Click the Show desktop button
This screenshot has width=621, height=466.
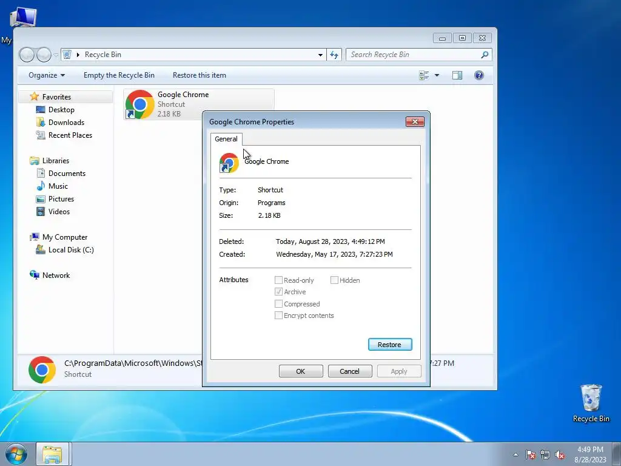click(x=617, y=454)
